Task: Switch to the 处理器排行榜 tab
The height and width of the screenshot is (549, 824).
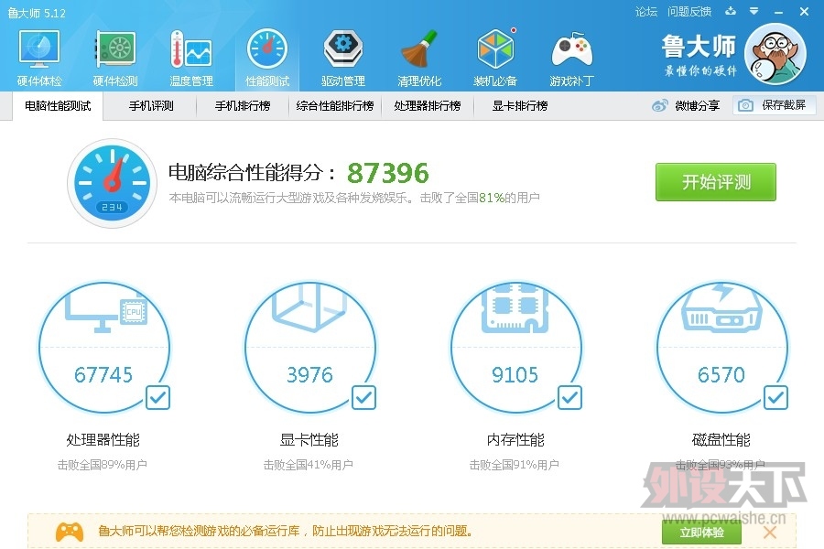Action: [x=427, y=106]
